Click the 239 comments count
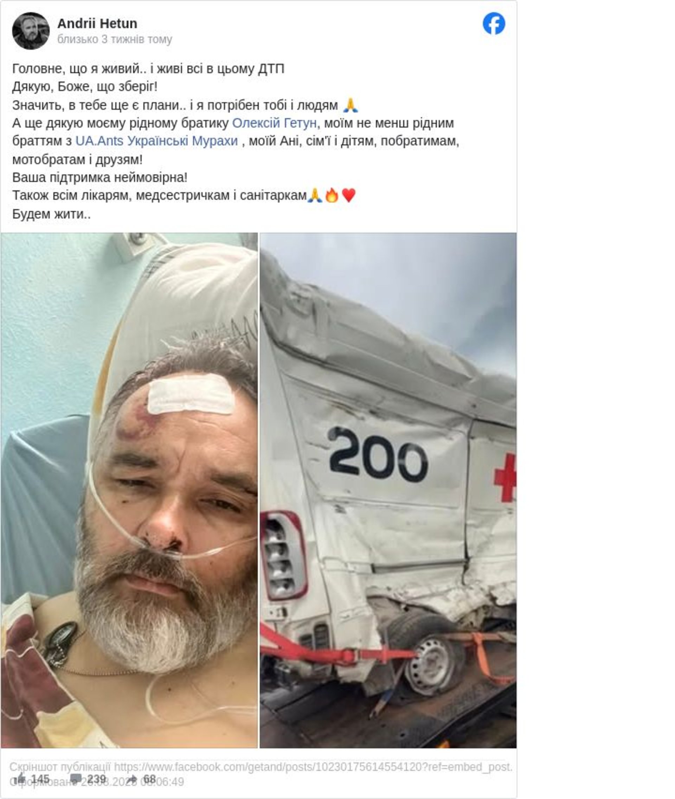 coord(96,779)
